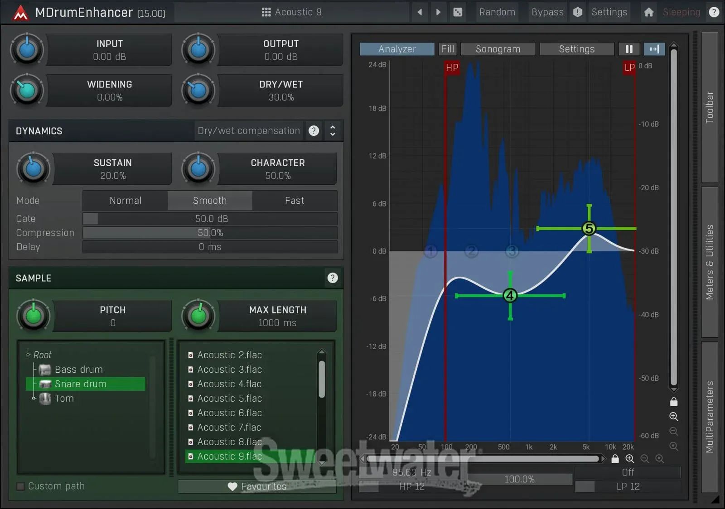
Task: Open the top bar Settings button
Action: (609, 12)
